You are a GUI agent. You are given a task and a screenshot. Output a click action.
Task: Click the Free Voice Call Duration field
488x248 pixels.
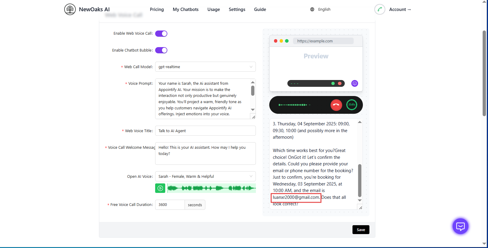(x=170, y=205)
